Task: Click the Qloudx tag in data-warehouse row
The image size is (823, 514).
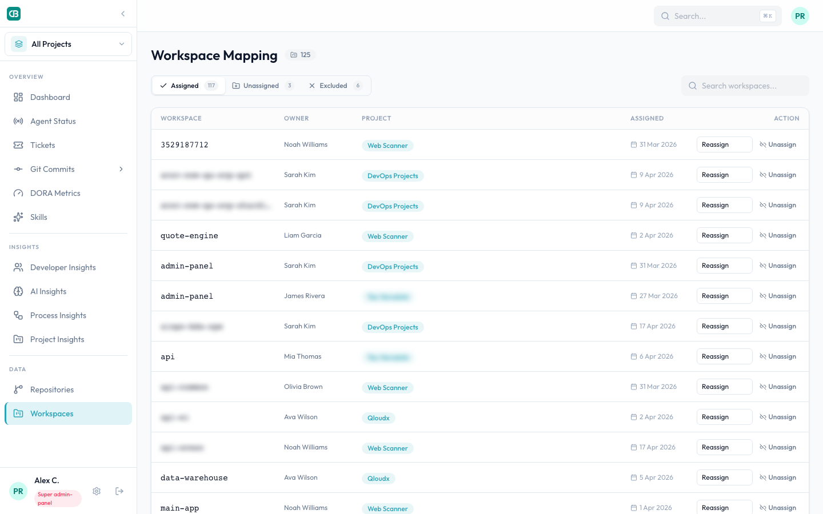Action: click(x=378, y=479)
